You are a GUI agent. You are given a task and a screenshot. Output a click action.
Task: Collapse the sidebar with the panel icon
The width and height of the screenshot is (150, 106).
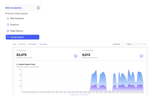38,8
